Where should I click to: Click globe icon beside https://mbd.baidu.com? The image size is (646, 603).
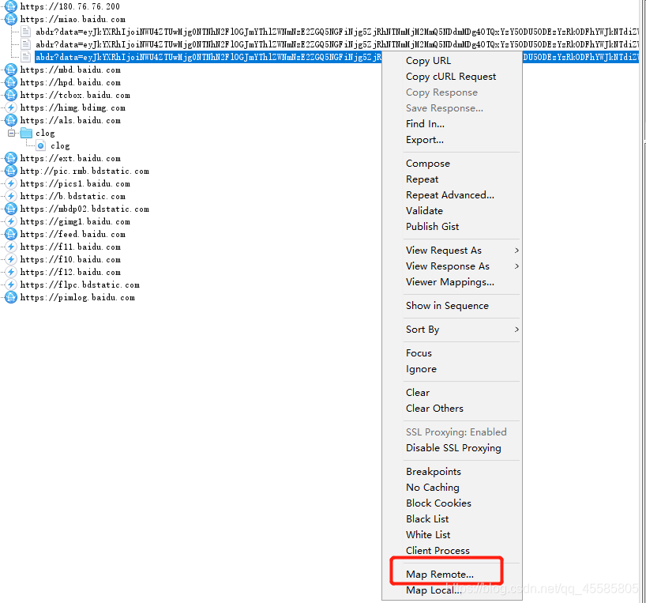point(11,70)
